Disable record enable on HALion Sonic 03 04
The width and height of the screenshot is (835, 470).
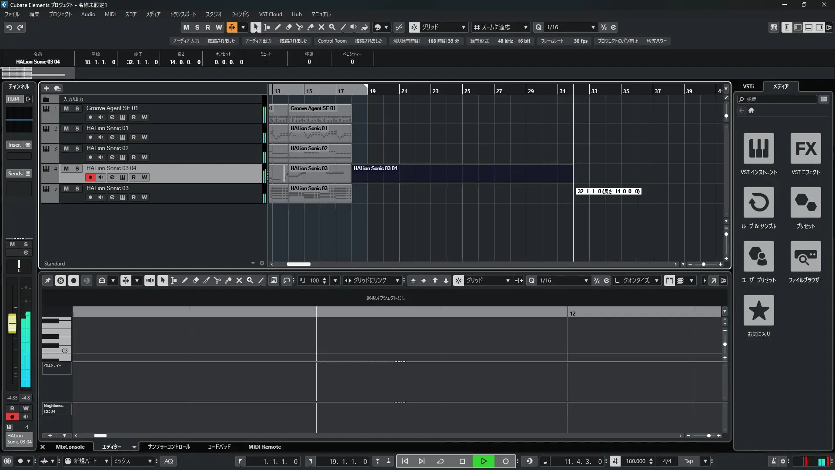tap(90, 178)
